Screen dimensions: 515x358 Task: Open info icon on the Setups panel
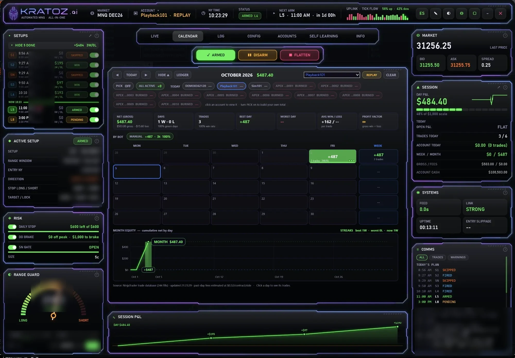tap(97, 36)
